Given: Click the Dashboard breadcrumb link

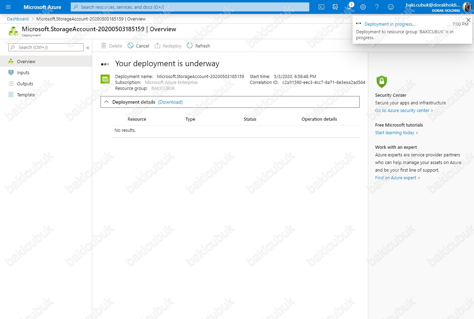Looking at the screenshot, I should click(x=18, y=19).
